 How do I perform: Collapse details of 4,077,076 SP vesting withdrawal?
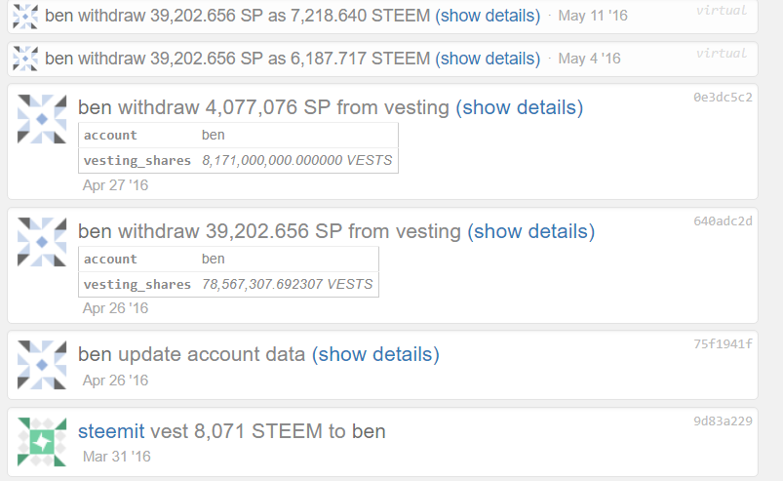(x=520, y=107)
